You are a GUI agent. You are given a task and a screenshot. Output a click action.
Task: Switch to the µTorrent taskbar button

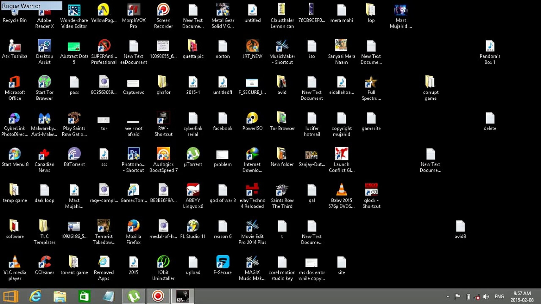[134, 296]
